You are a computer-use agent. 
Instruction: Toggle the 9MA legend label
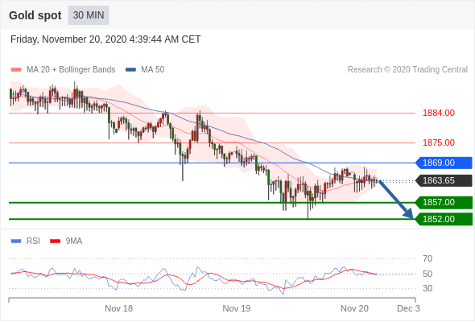(74, 242)
